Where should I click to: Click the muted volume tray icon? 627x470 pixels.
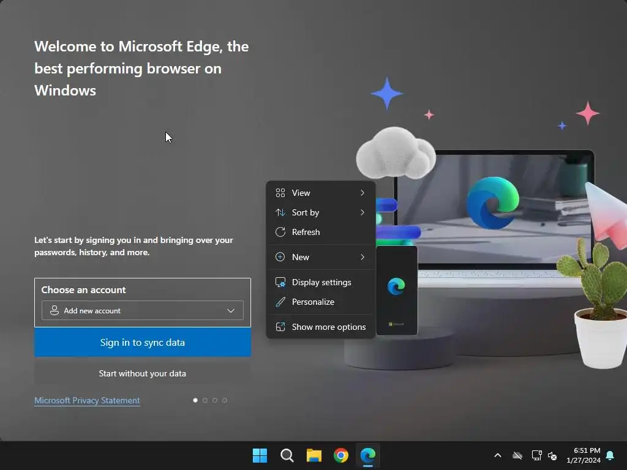[x=552, y=455]
